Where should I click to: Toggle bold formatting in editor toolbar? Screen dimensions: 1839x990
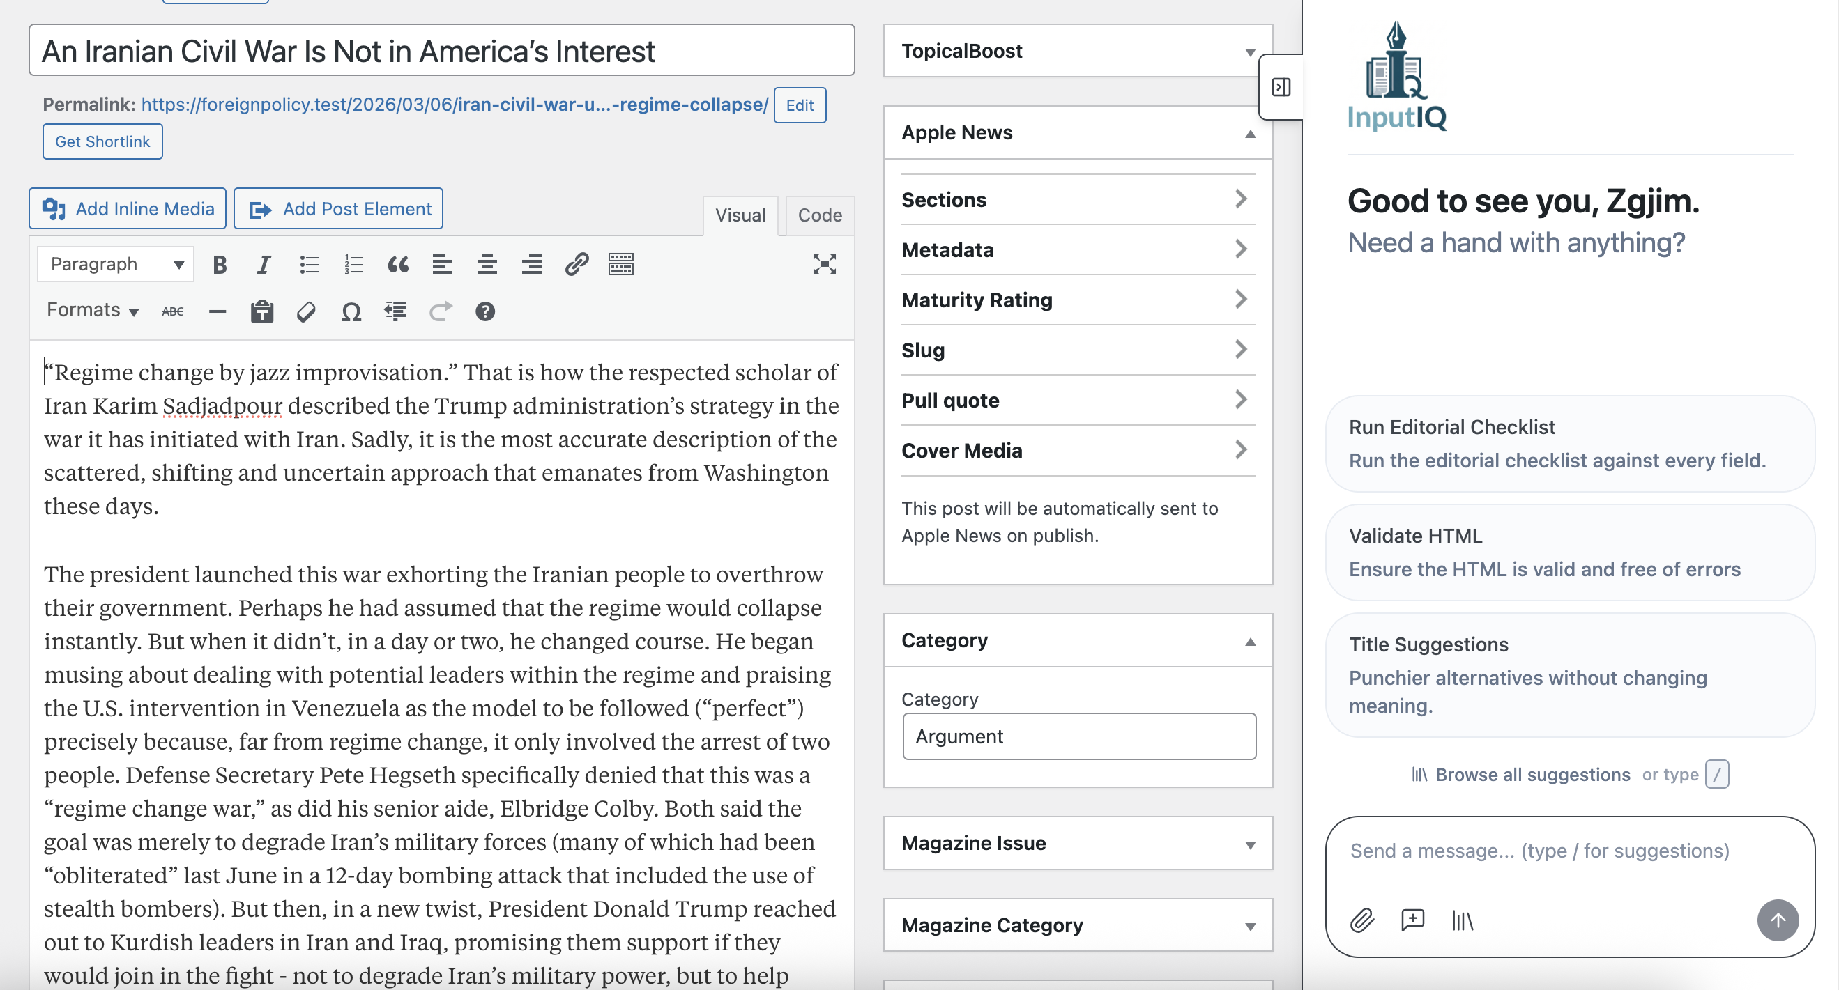(220, 265)
